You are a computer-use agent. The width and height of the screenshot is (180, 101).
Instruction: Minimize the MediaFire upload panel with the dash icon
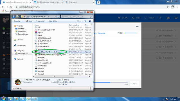click(138, 26)
